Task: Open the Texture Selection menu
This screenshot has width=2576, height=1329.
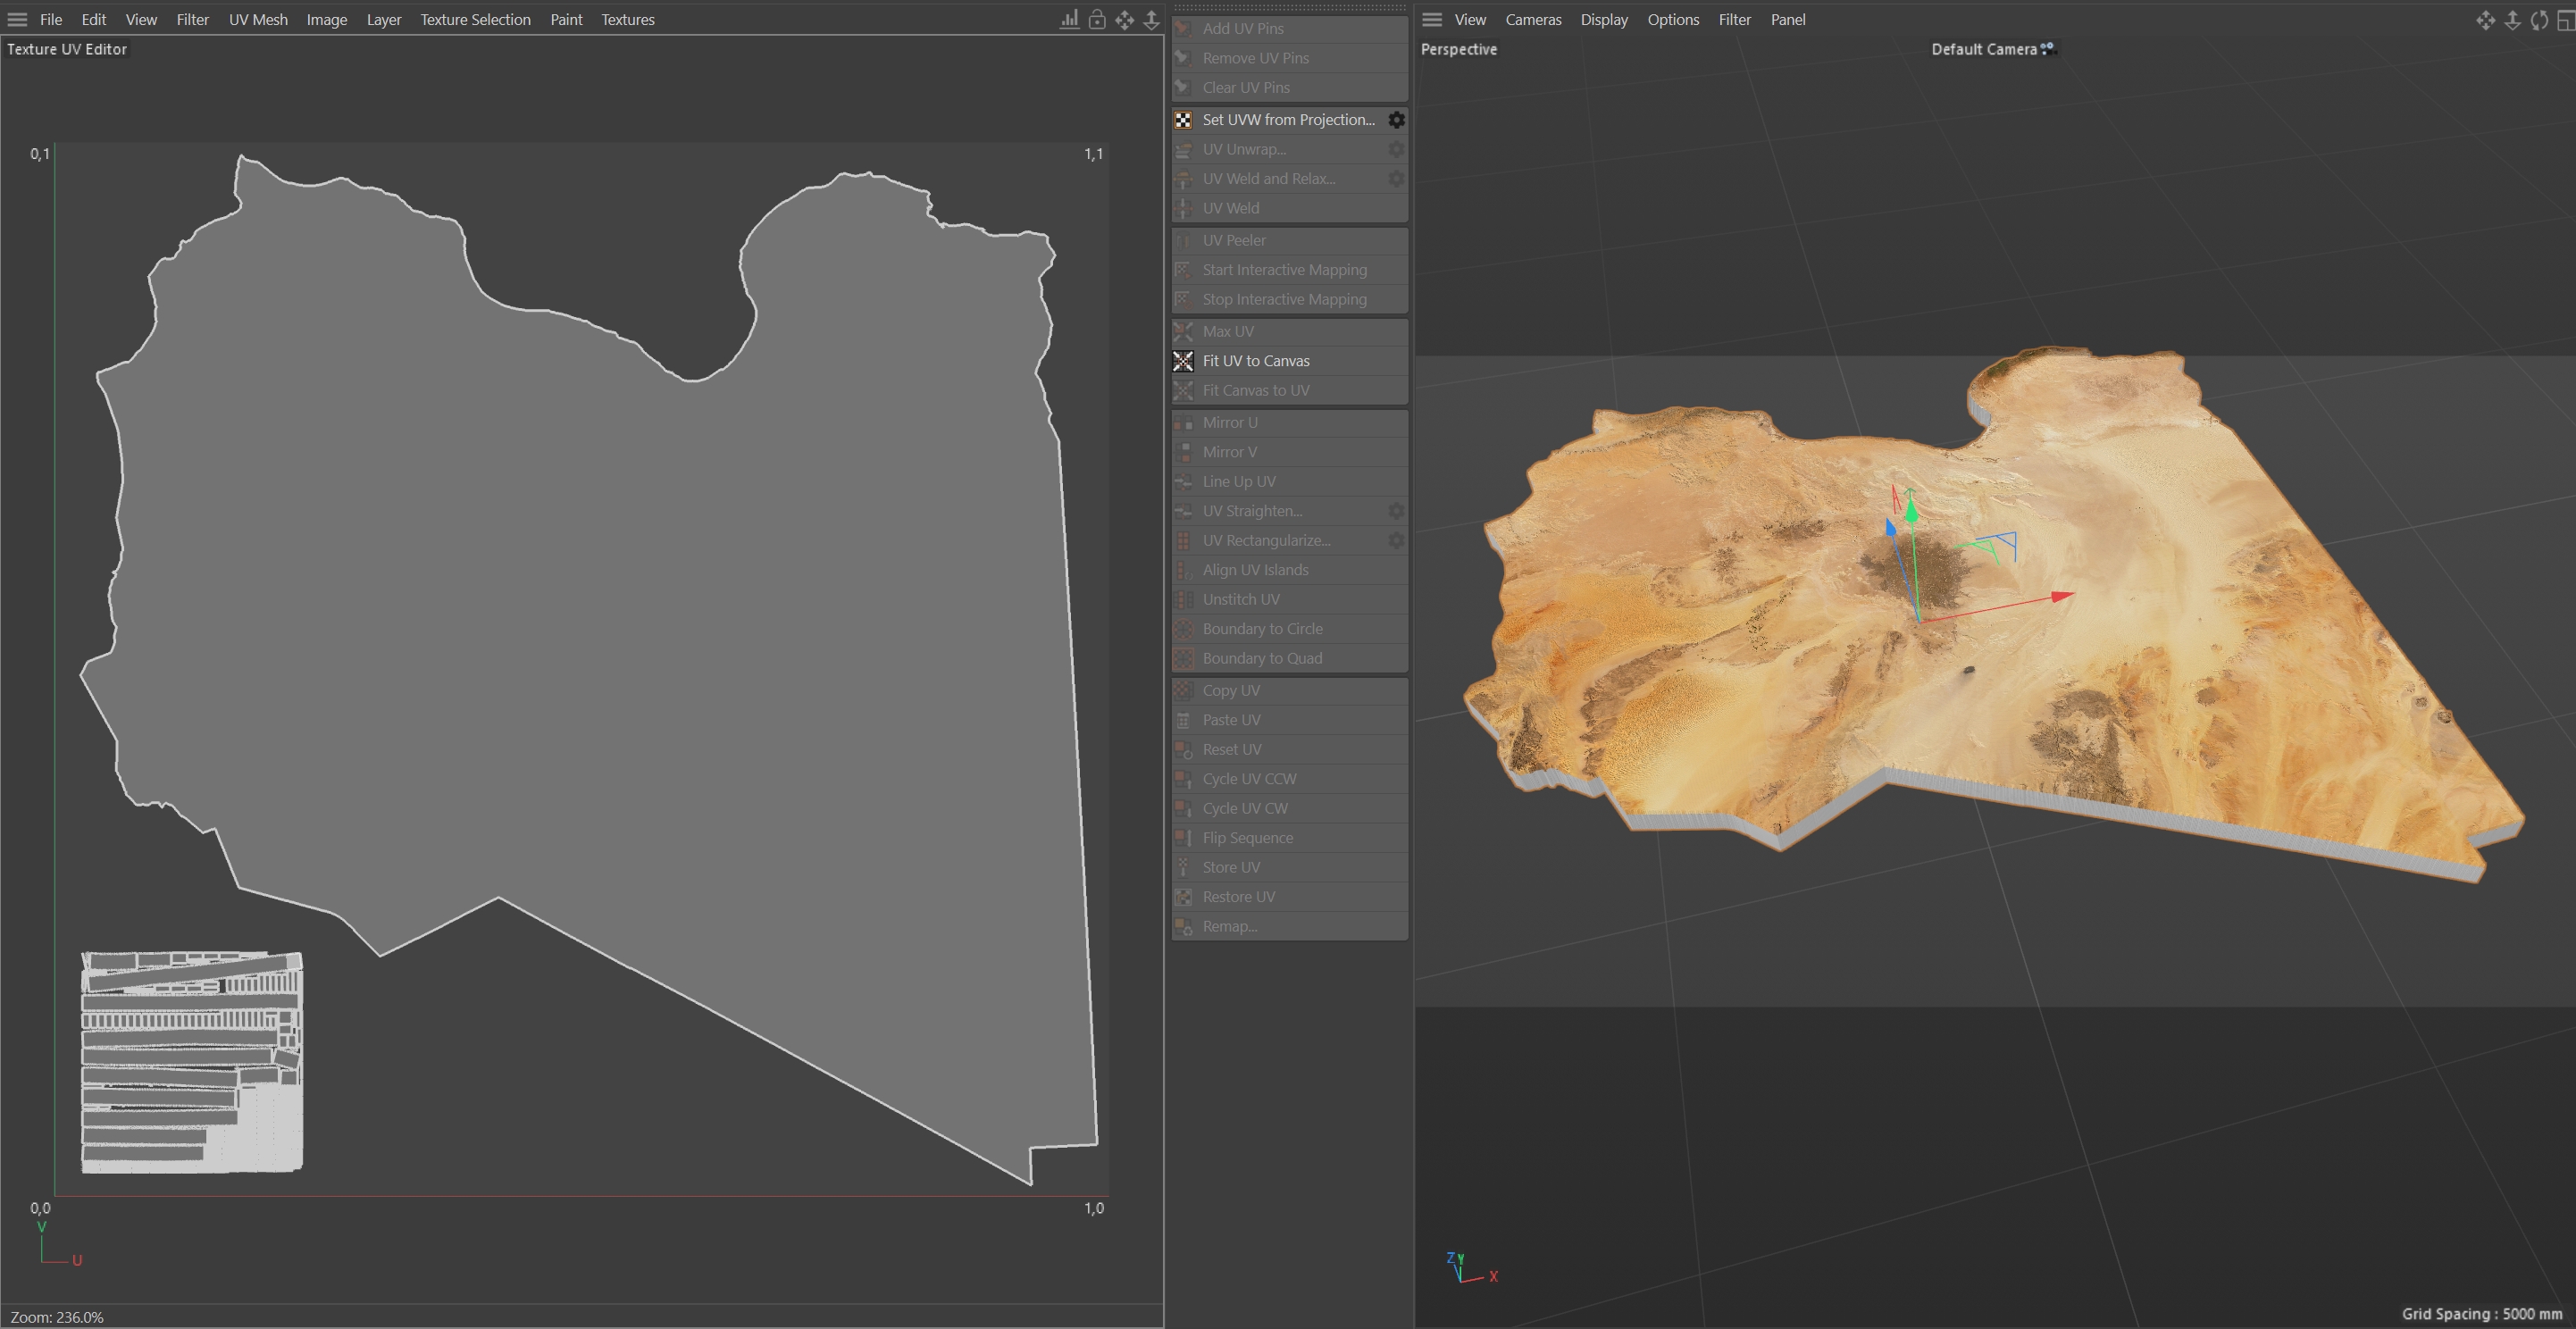Action: coord(475,20)
